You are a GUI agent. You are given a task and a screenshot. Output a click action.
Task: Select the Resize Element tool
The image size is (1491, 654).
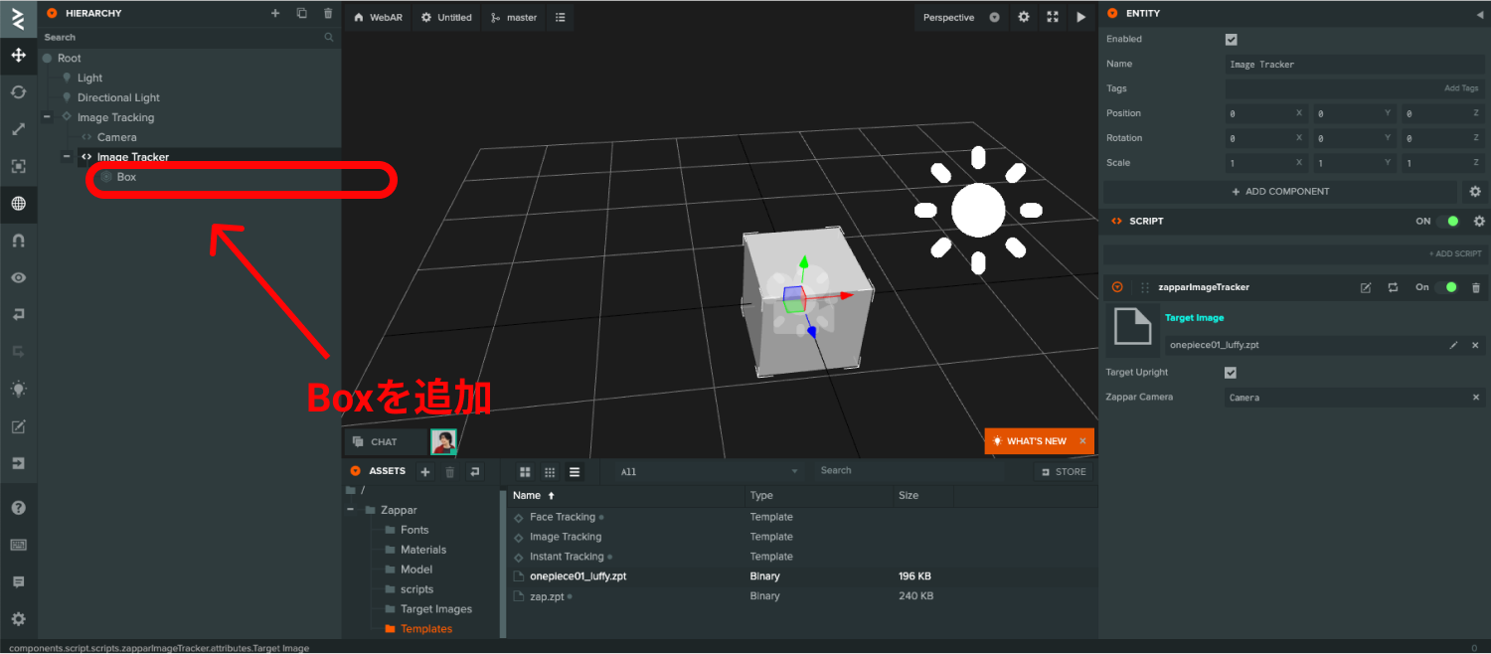click(x=18, y=166)
